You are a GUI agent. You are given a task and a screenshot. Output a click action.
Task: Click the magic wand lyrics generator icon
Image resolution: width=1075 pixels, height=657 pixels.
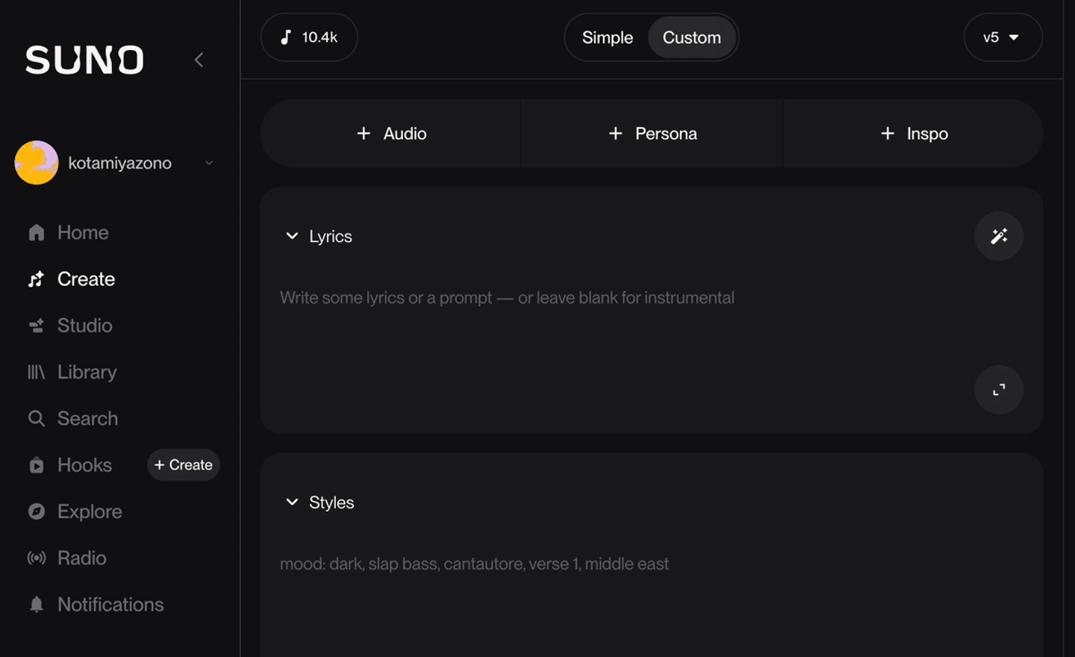pos(998,236)
